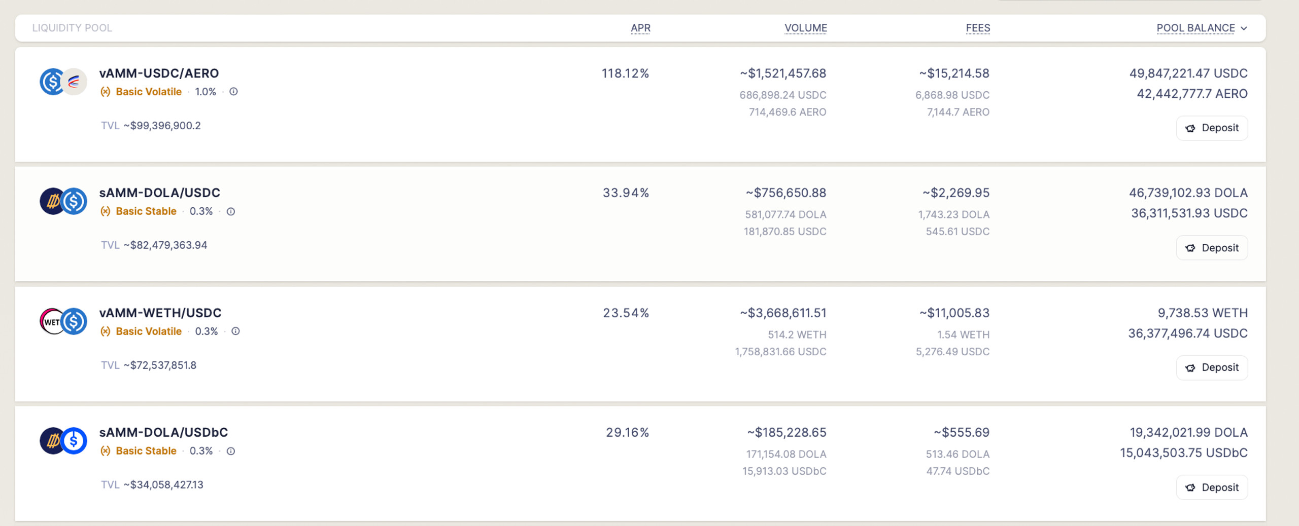Click the WETH/USDC token pair icon
The width and height of the screenshot is (1299, 526).
[63, 321]
